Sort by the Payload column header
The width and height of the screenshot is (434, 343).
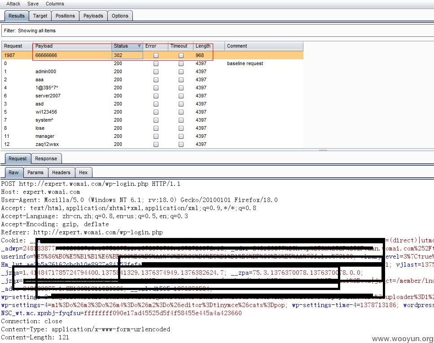72,46
